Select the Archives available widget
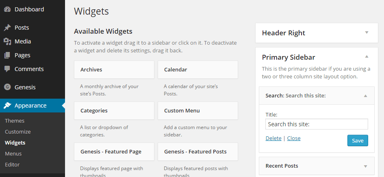The image size is (384, 177). (x=114, y=70)
